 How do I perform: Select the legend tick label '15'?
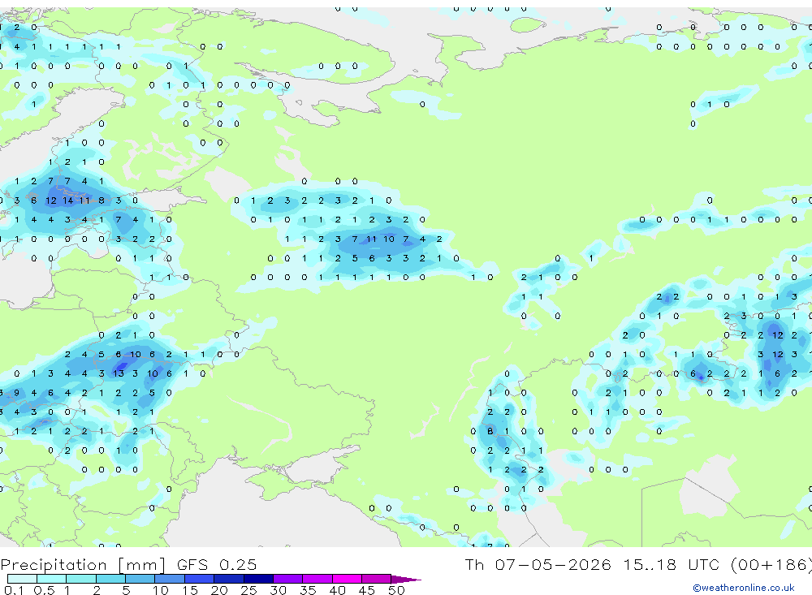pyautogui.click(x=190, y=590)
